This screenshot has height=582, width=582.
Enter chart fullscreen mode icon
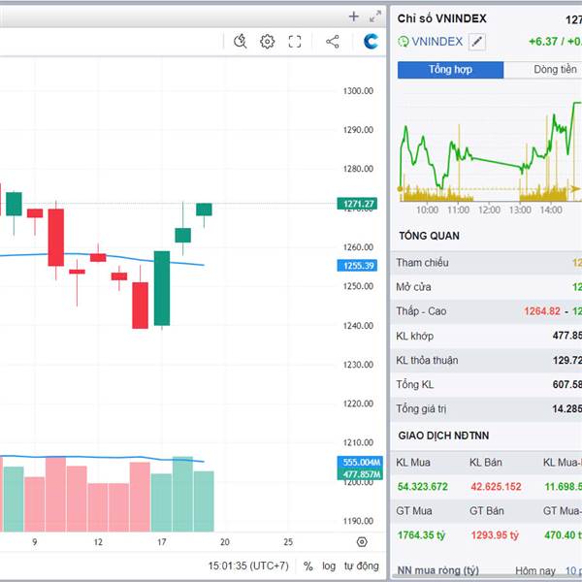tap(295, 42)
